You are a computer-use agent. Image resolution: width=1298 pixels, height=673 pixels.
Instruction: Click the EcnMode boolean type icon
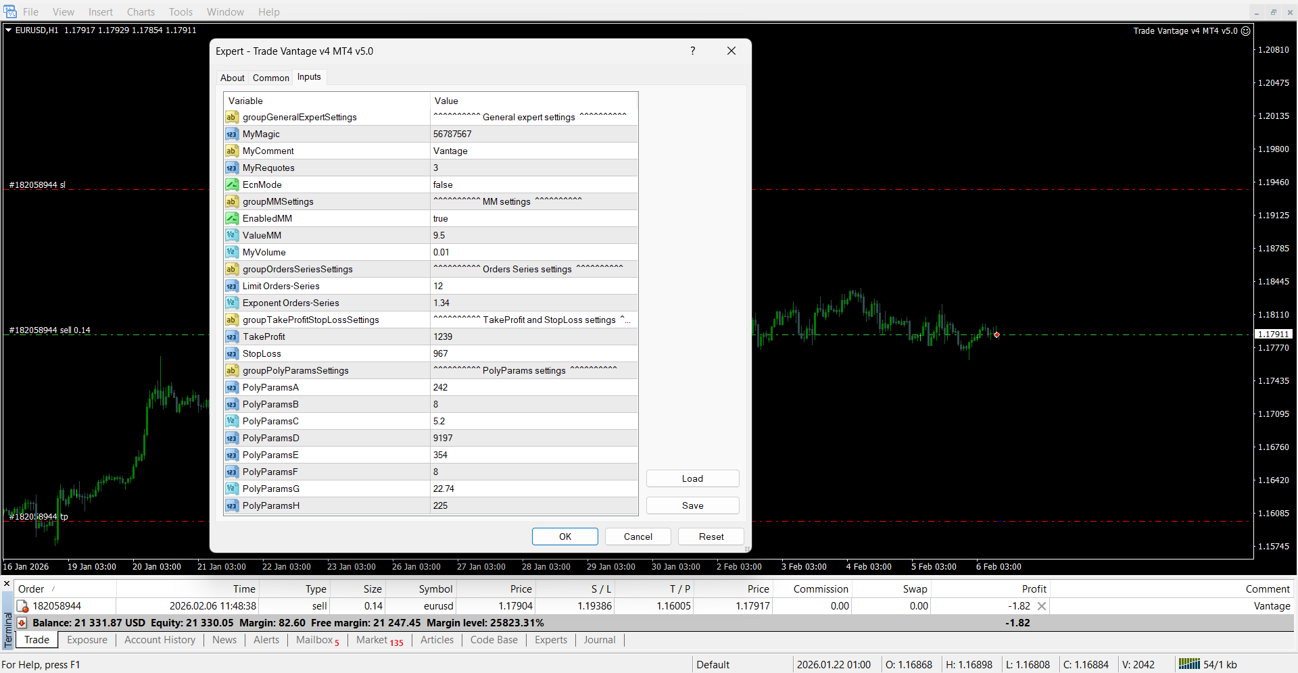[x=231, y=184]
